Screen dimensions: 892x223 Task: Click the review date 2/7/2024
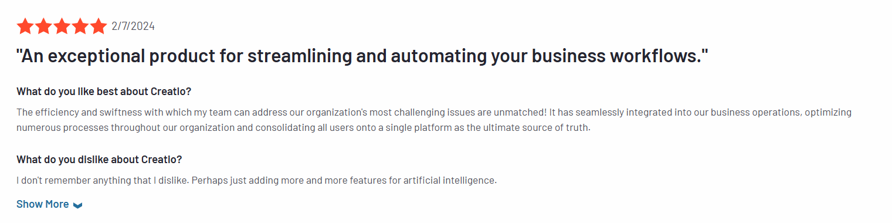tap(133, 26)
